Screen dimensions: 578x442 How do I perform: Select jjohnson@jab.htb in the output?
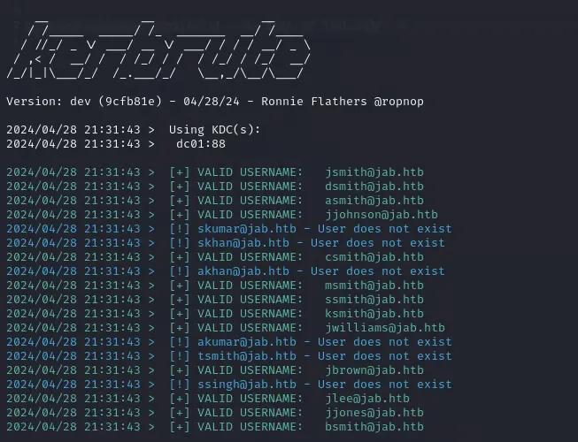[381, 215]
